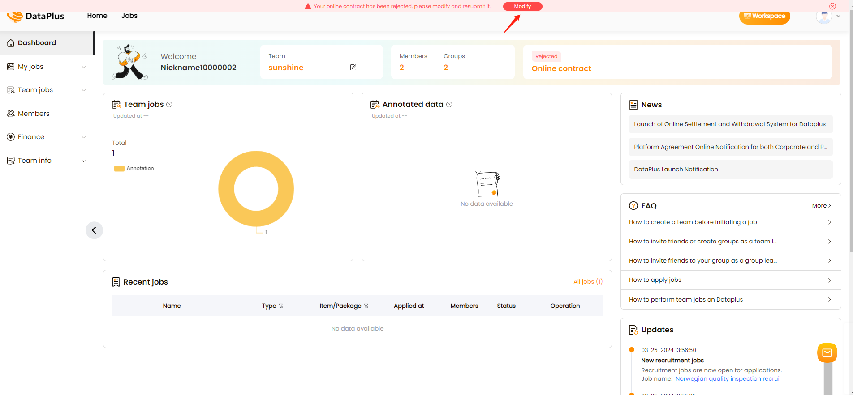
Task: Open Norwegian quality inspection recruitment link
Action: tap(727, 379)
